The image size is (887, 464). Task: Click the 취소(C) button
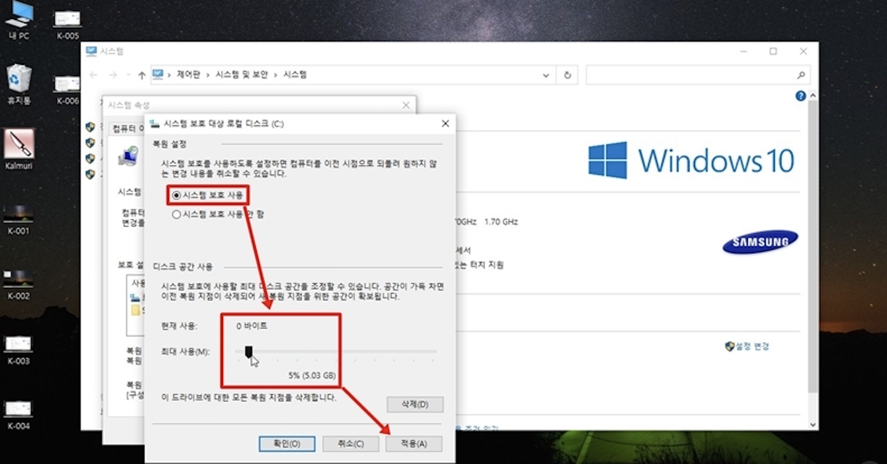pos(351,444)
